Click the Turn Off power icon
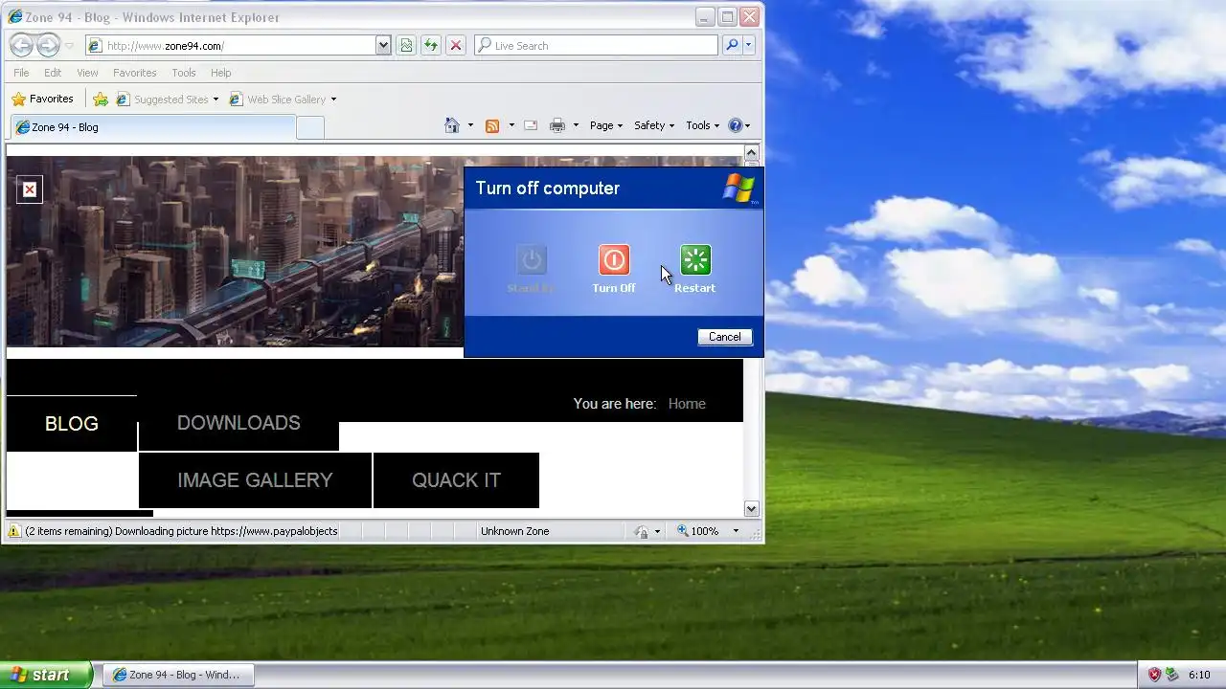The image size is (1226, 689). [x=614, y=259]
